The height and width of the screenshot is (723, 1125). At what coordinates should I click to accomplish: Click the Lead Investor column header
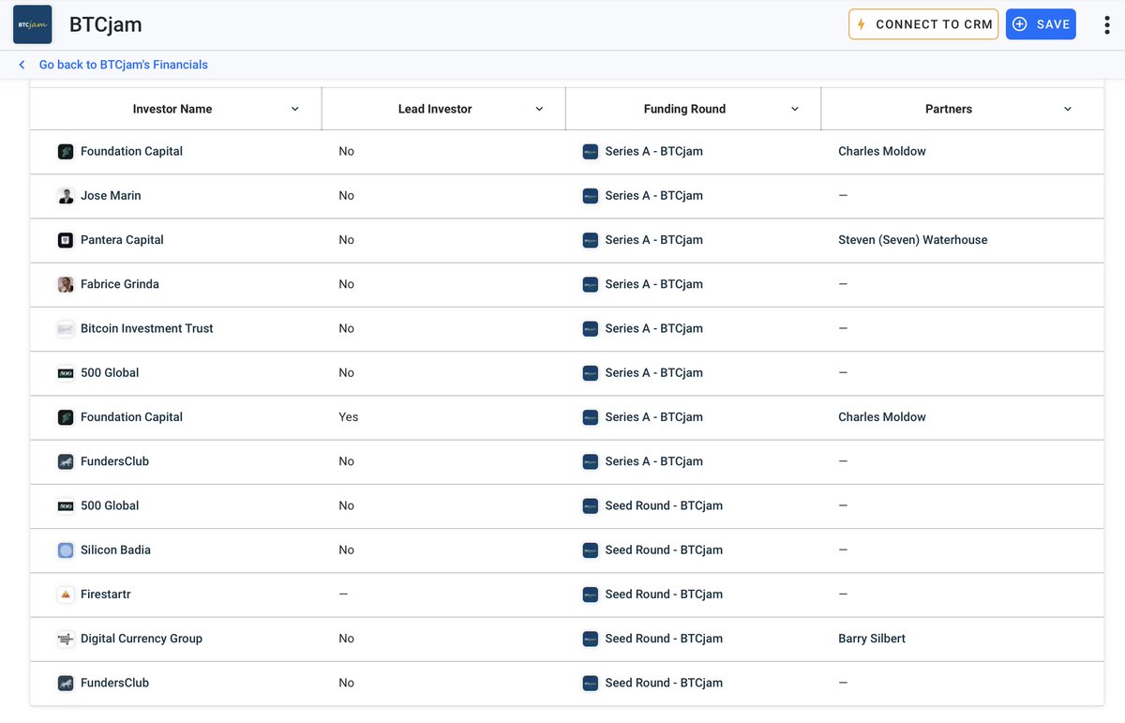[x=435, y=109]
